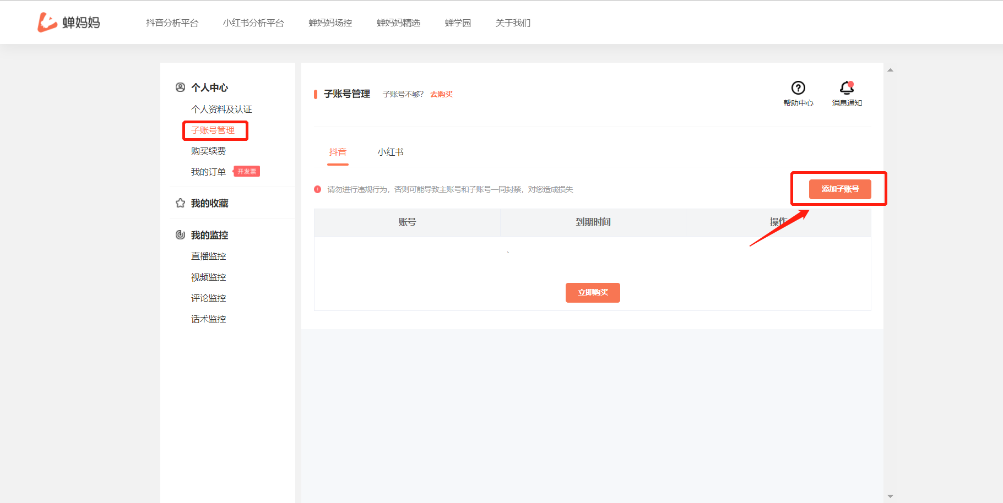Click the 我的收藏 star icon

180,203
